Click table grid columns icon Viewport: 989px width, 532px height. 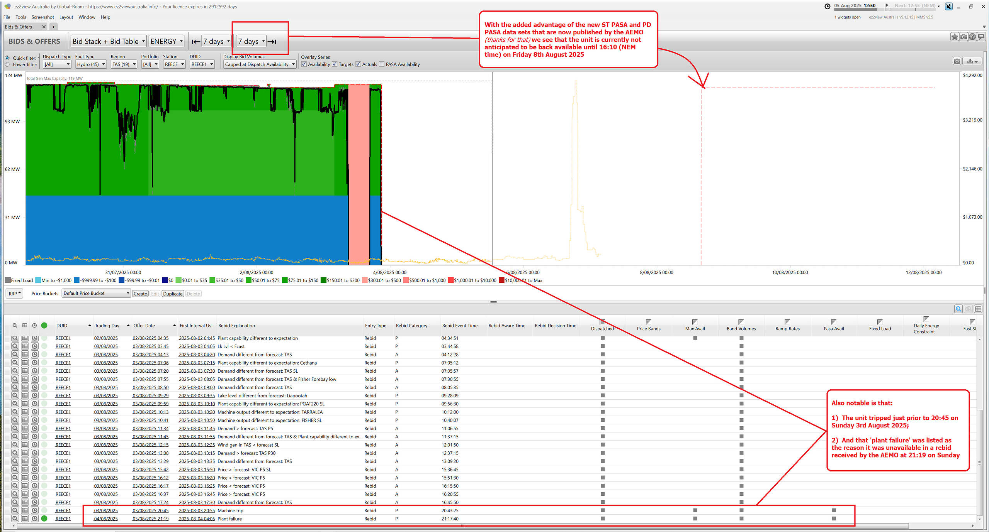click(978, 309)
